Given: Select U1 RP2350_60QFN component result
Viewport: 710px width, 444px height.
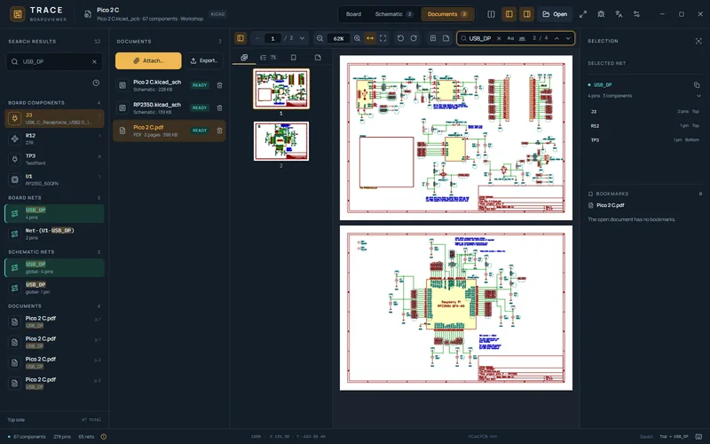Looking at the screenshot, I should (x=54, y=179).
